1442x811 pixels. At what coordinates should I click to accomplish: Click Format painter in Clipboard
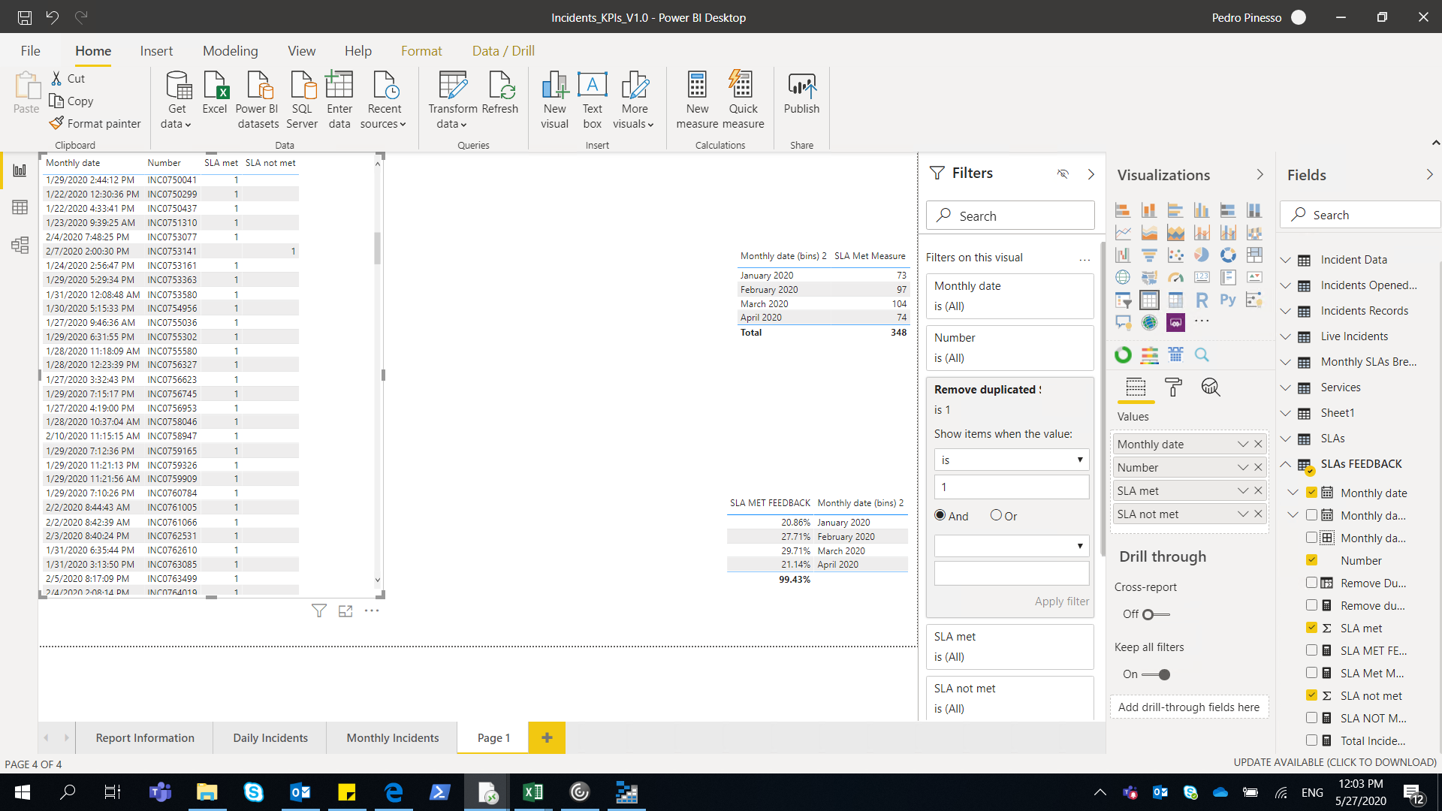pos(95,123)
